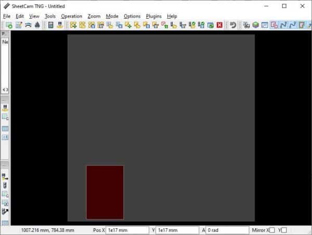The image size is (312, 235).
Task: Click the scissors cut icon in the toolbar
Action: [x=246, y=25]
